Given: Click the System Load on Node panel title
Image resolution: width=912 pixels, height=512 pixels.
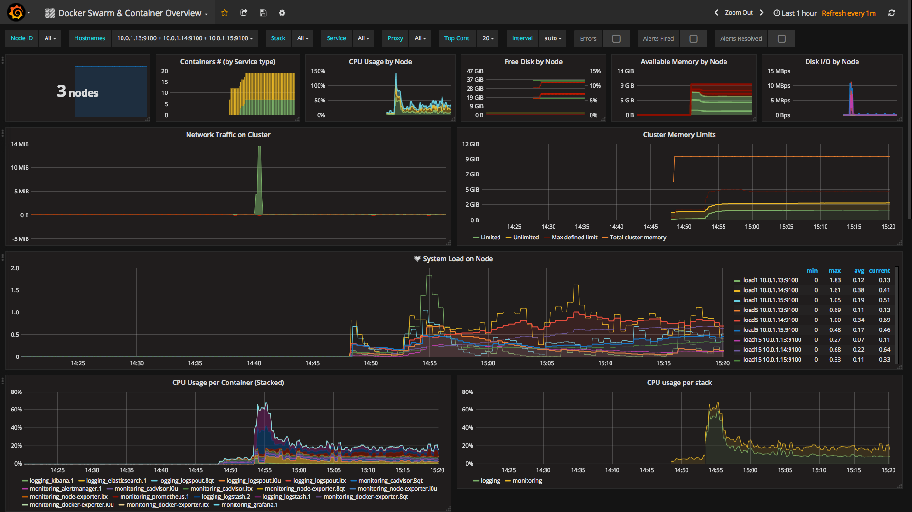Looking at the screenshot, I should pyautogui.click(x=458, y=259).
